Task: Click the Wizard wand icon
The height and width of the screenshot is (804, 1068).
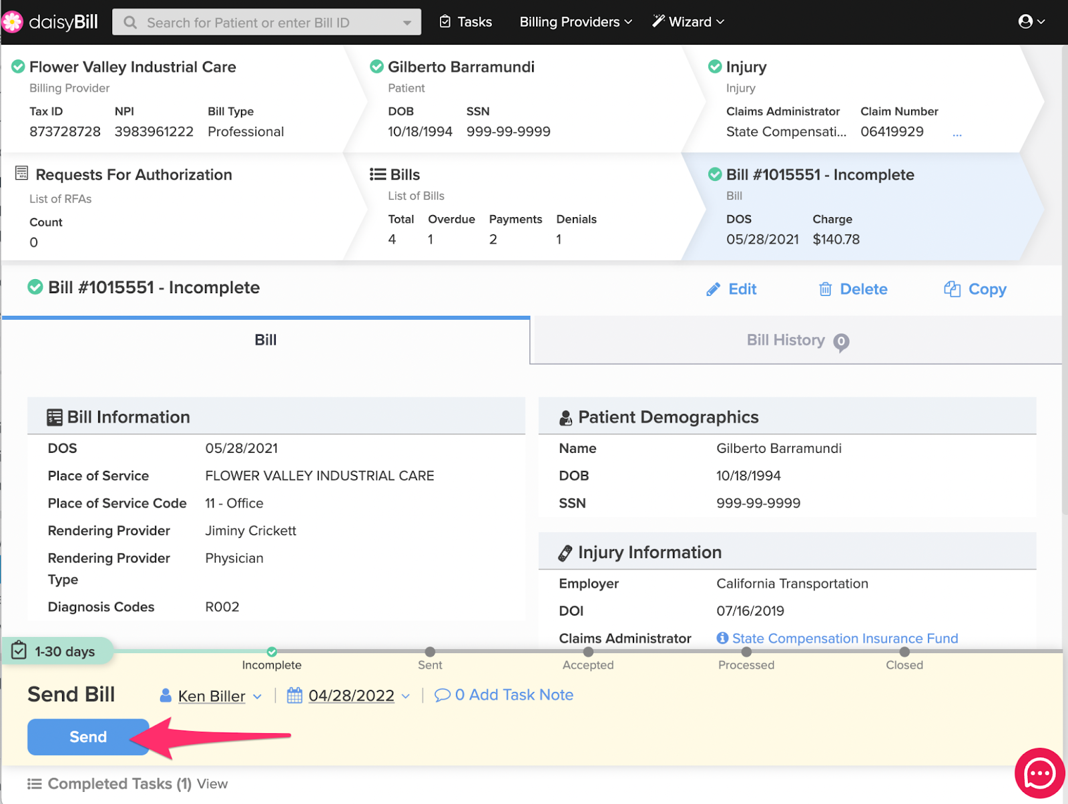Action: click(x=658, y=21)
